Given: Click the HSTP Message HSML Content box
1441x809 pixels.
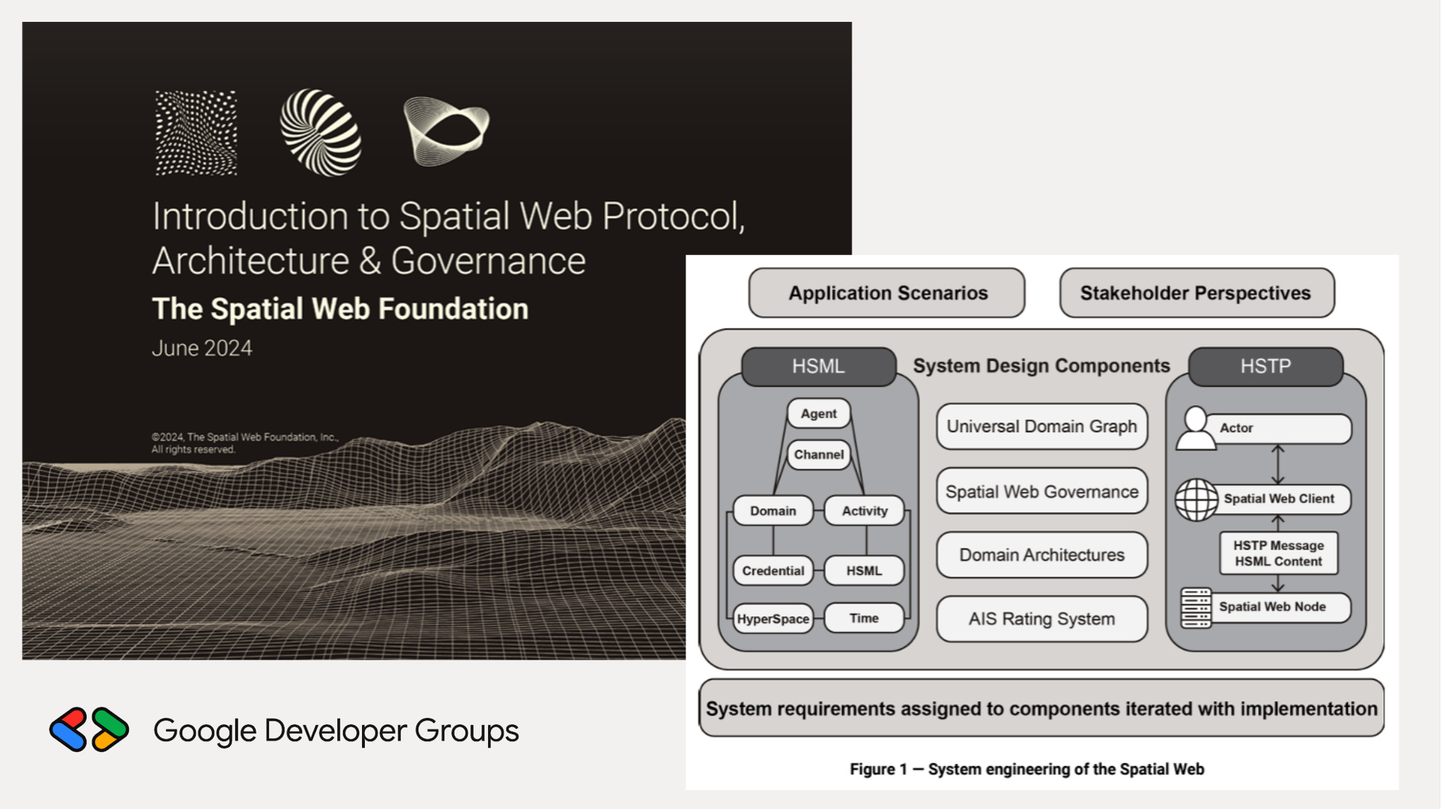Looking at the screenshot, I should pos(1278,553).
